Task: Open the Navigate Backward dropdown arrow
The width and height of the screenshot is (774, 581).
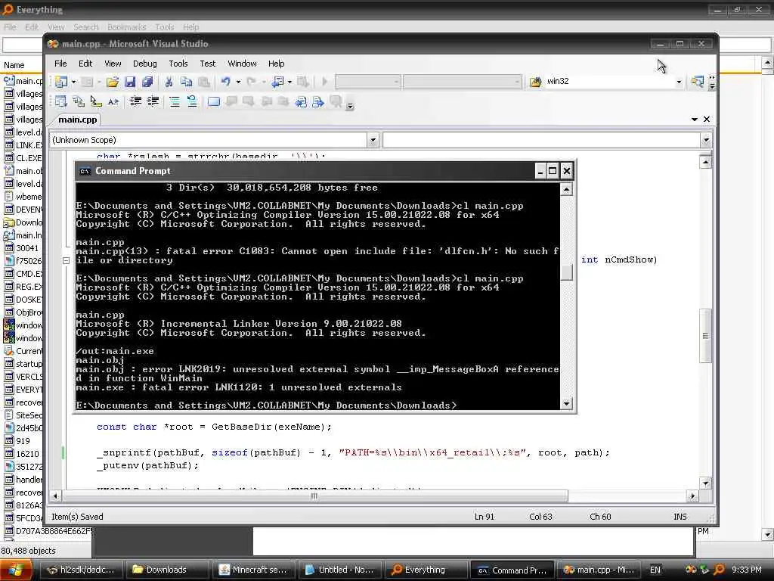Action: pos(289,82)
